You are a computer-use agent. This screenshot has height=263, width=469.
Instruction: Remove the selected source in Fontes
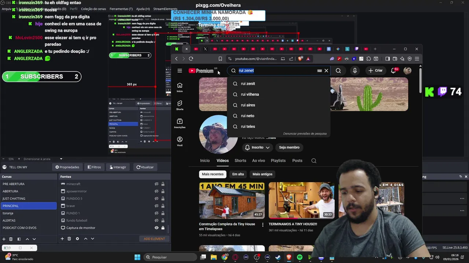pyautogui.click(x=69, y=239)
